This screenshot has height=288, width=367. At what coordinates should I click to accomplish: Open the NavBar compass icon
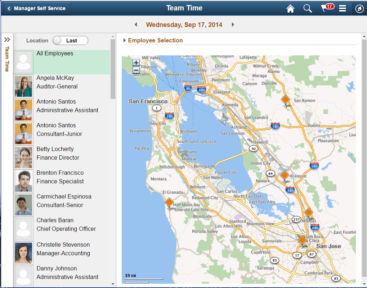point(359,8)
